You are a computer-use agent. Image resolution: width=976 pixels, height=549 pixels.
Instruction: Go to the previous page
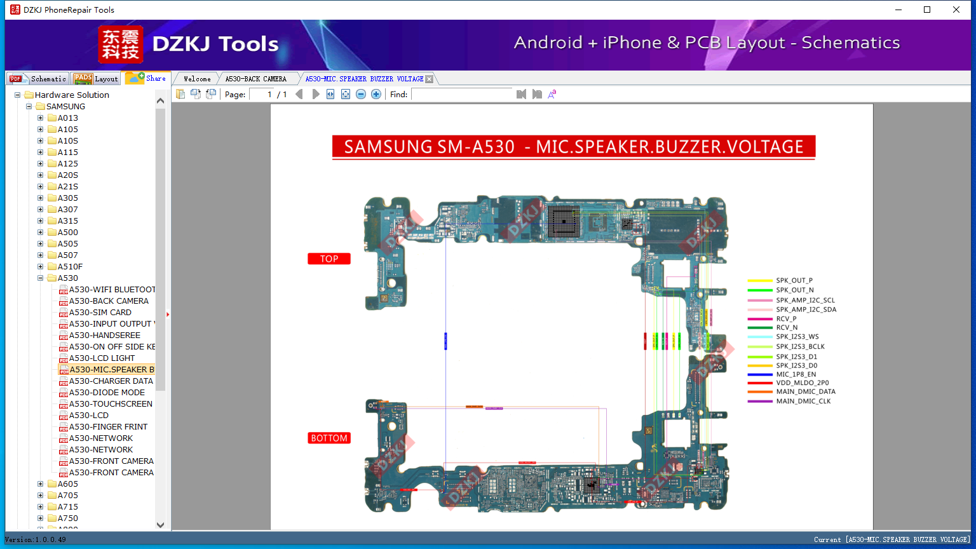(299, 94)
